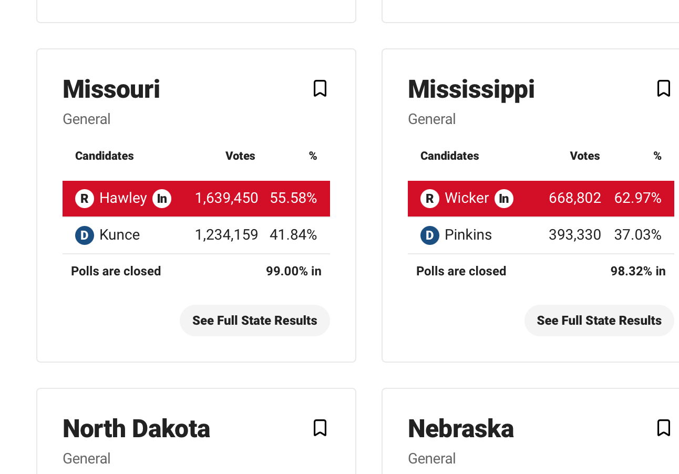679x474 pixels.
Task: Bookmark the North Dakota race card
Action: pyautogui.click(x=320, y=428)
